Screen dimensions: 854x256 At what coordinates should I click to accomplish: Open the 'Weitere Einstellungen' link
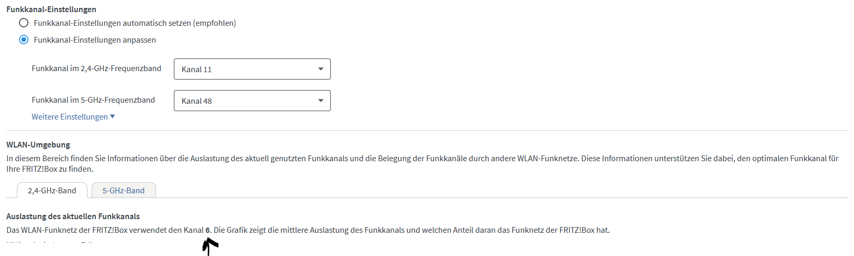click(x=70, y=117)
